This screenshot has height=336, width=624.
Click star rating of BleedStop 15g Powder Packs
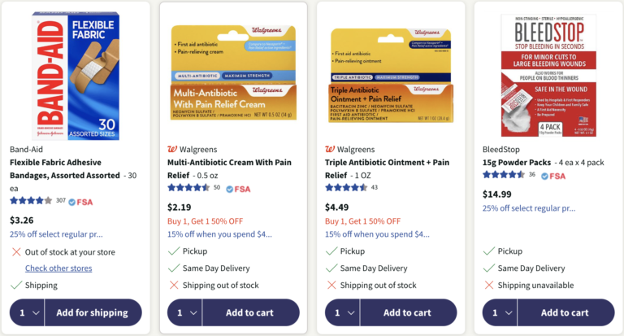click(504, 175)
